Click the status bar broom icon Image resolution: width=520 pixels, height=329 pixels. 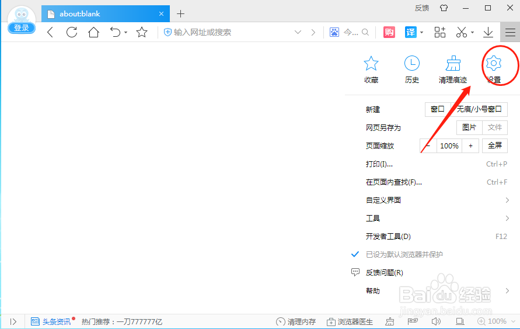pos(390,321)
